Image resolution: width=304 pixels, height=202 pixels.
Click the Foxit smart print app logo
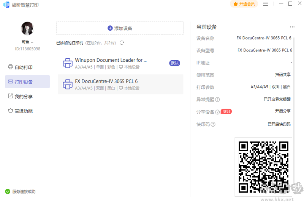click(x=6, y=5)
